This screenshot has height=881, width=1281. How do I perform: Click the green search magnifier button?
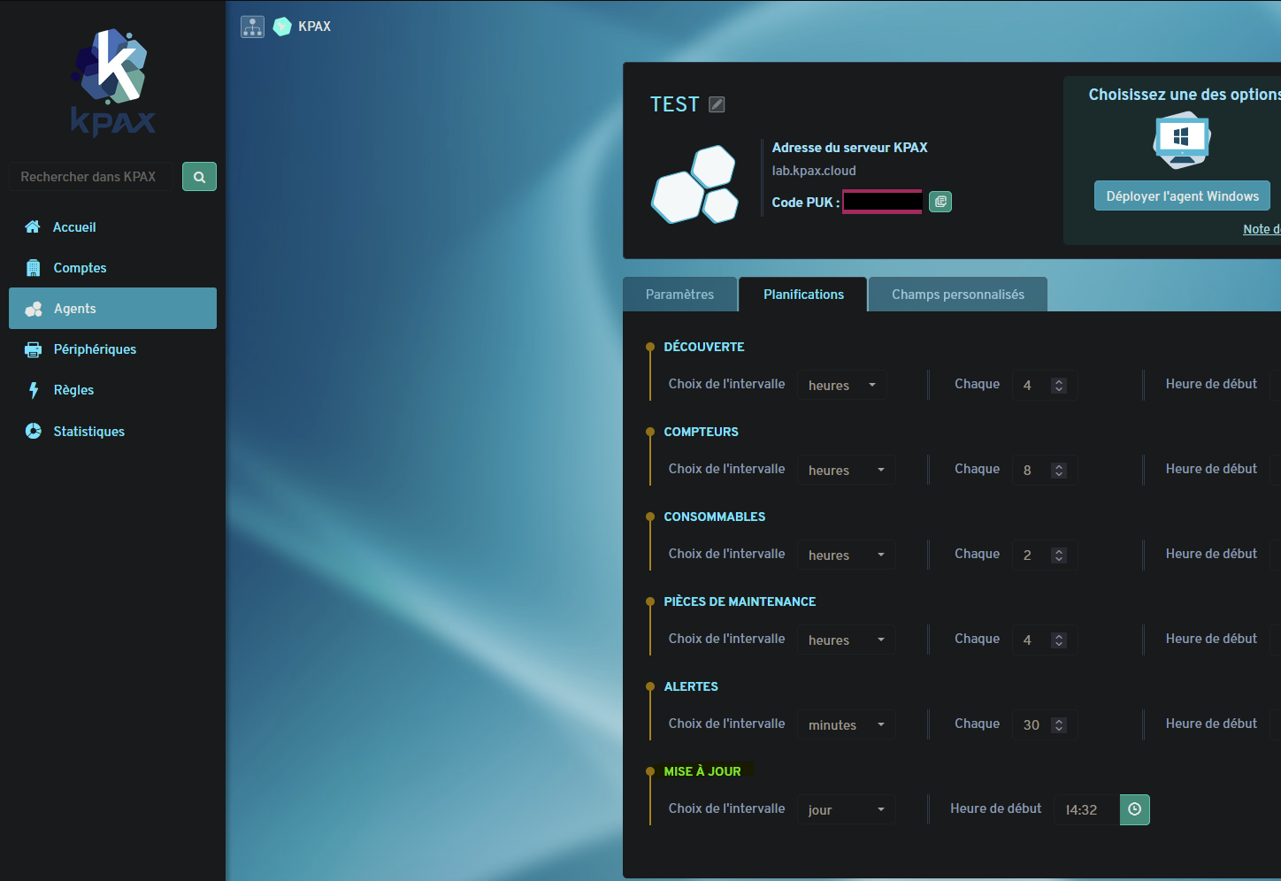199,177
